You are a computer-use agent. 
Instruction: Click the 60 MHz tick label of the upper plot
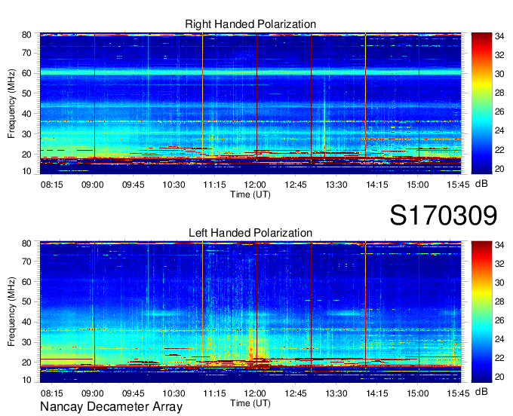[x=26, y=73]
